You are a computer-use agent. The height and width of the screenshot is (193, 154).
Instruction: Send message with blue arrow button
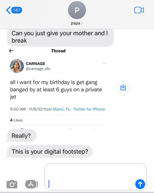click(140, 184)
